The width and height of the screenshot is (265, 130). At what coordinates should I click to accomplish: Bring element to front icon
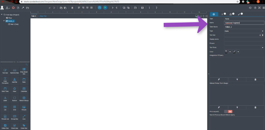(x=124, y=8)
